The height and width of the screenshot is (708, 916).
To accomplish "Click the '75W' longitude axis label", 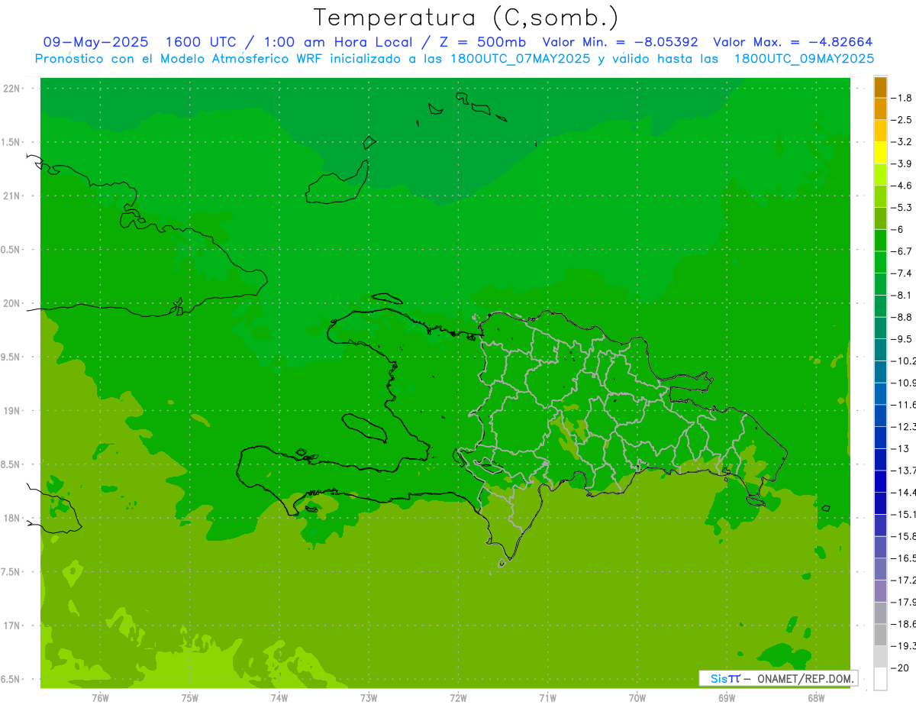I will coord(189,698).
